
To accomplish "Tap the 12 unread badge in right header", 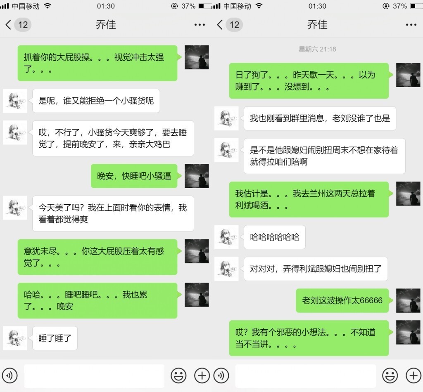I will pos(235,25).
